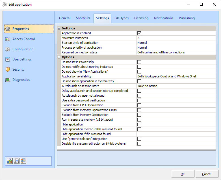Uncheck the 'Application is enabled' checkbox

click(x=139, y=33)
